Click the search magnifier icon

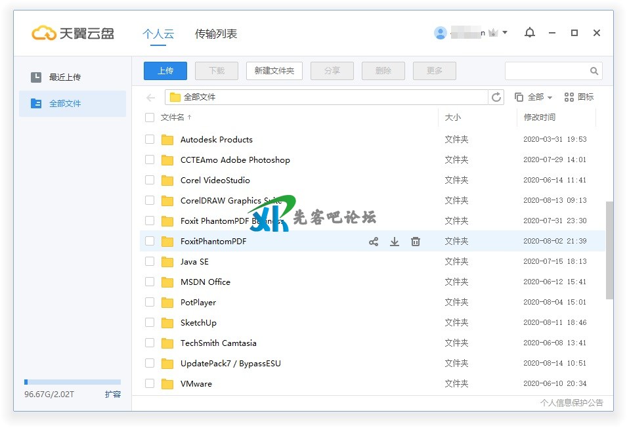tap(594, 71)
